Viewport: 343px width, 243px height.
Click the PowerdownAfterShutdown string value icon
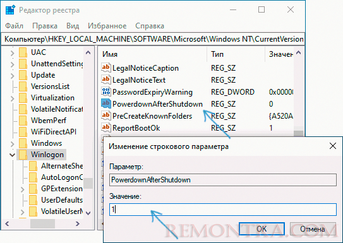coord(106,104)
